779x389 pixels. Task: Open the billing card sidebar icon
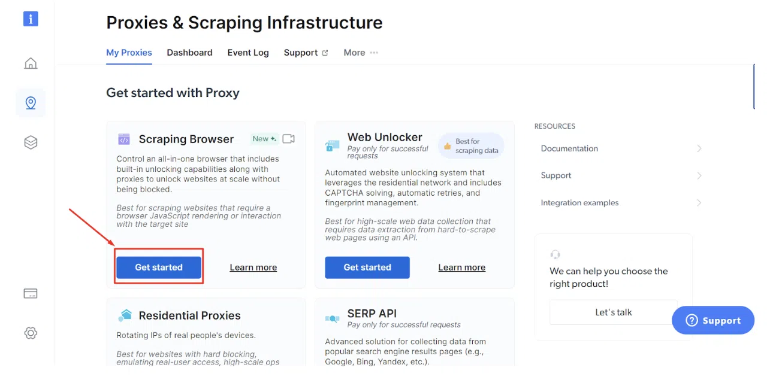(31, 293)
